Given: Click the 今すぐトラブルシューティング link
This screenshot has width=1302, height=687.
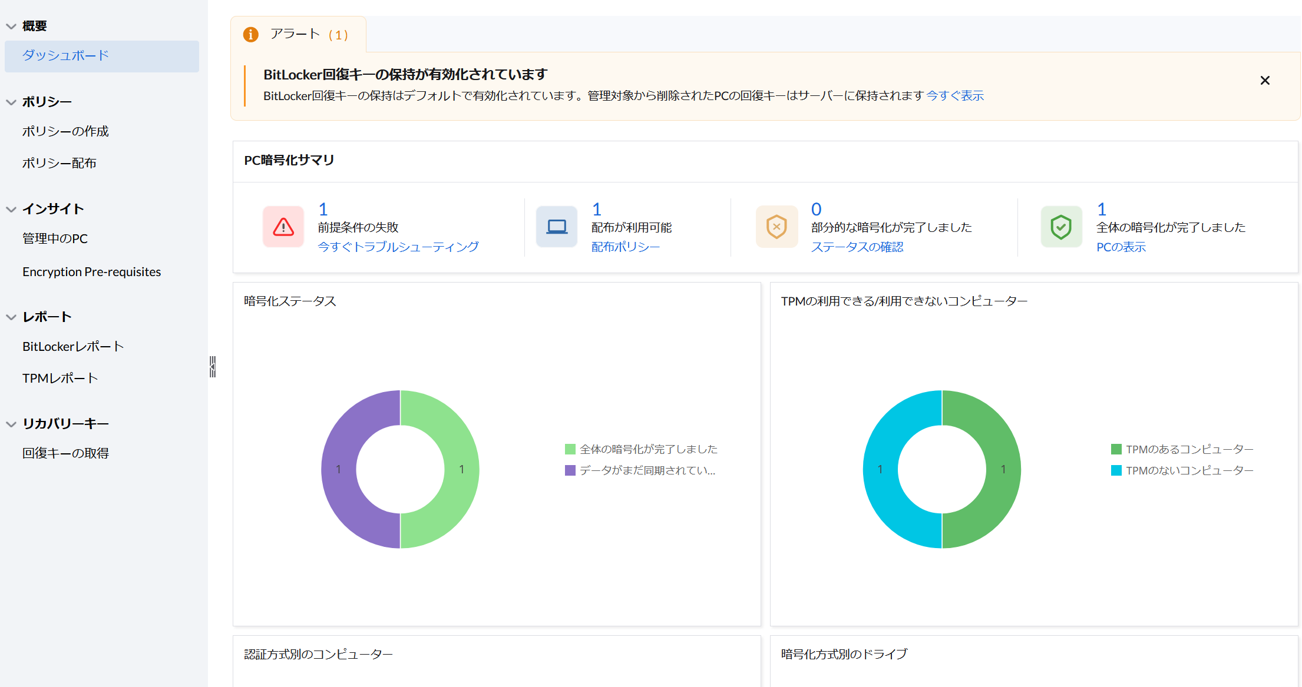Looking at the screenshot, I should coord(398,247).
